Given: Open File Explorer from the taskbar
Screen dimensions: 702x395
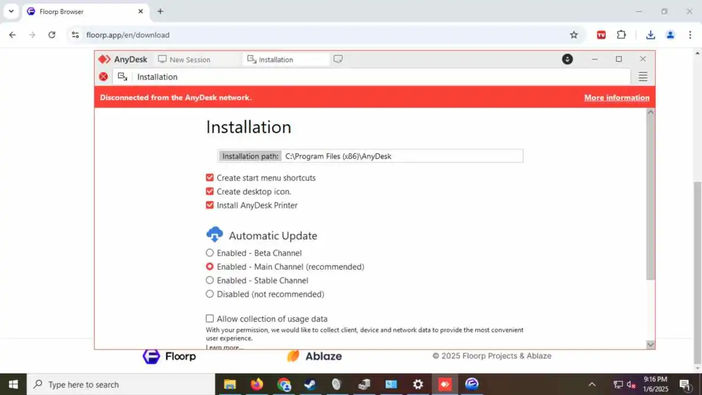Looking at the screenshot, I should [x=230, y=384].
